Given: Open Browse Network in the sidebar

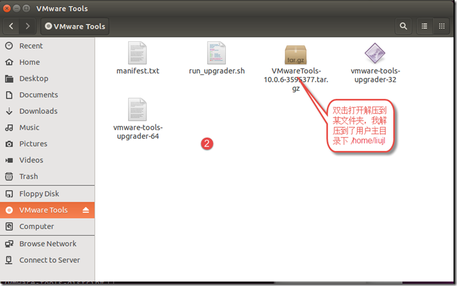Looking at the screenshot, I should click(x=47, y=244).
